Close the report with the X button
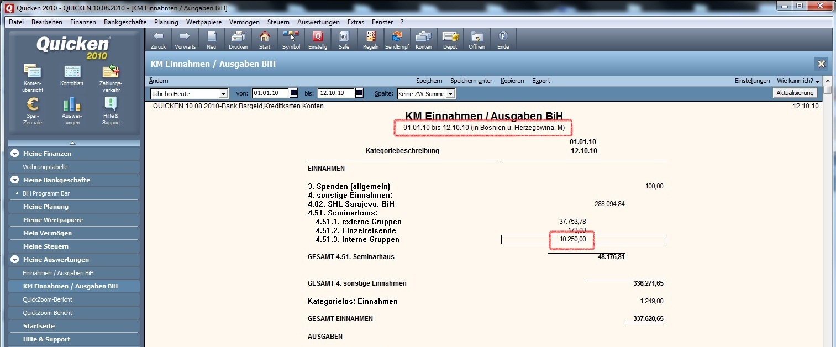This screenshot has width=836, height=347. [x=821, y=64]
